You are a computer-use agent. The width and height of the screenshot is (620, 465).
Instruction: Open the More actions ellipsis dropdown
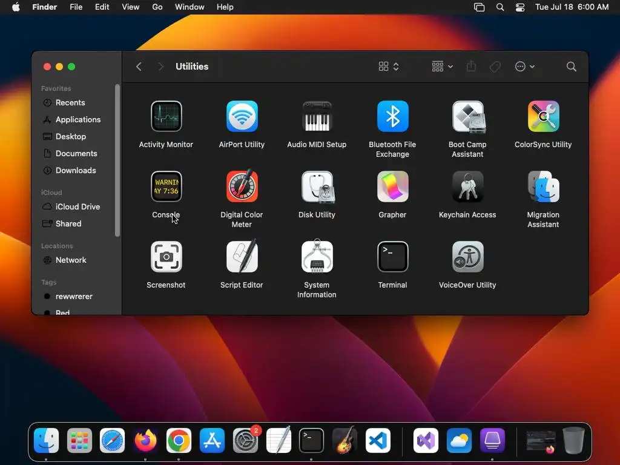coord(525,67)
